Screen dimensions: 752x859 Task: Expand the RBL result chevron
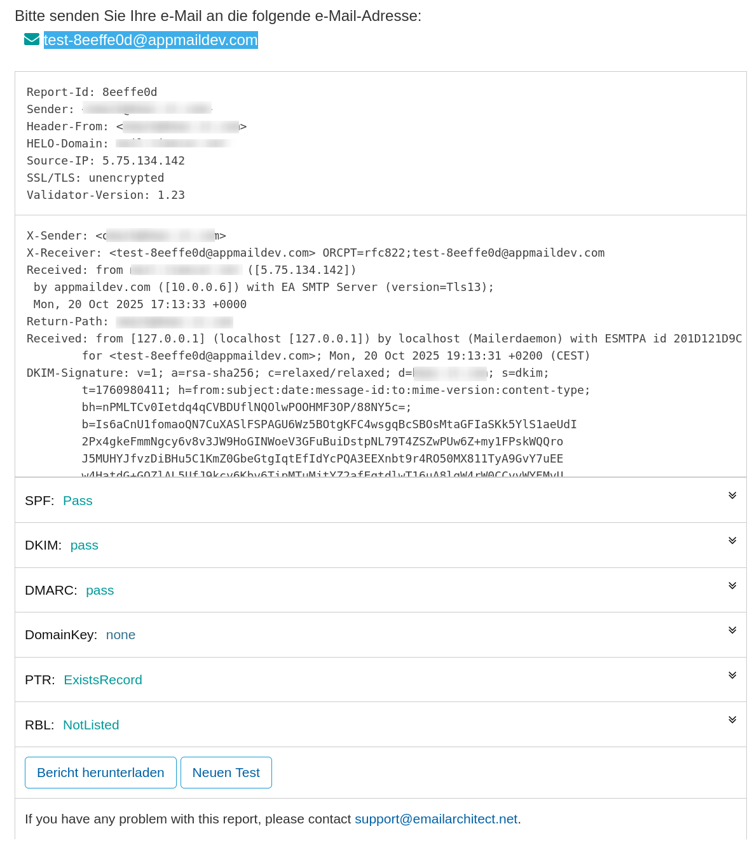coord(732,720)
